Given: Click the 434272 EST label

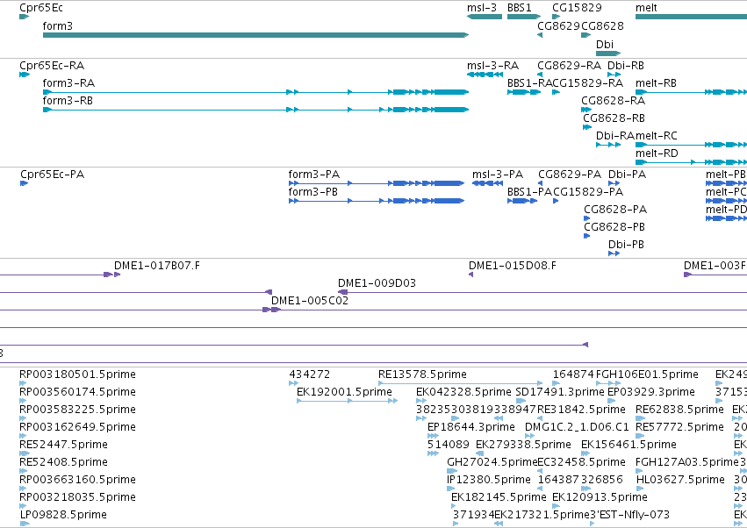Looking at the screenshot, I should (310, 375).
